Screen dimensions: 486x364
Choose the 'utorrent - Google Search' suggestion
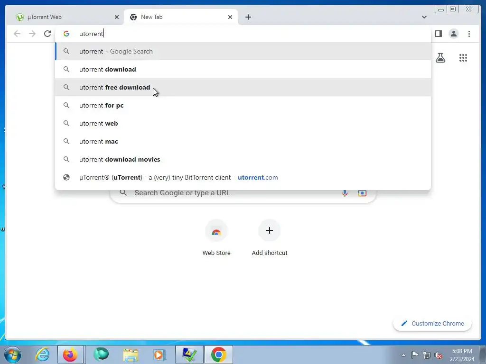point(243,51)
